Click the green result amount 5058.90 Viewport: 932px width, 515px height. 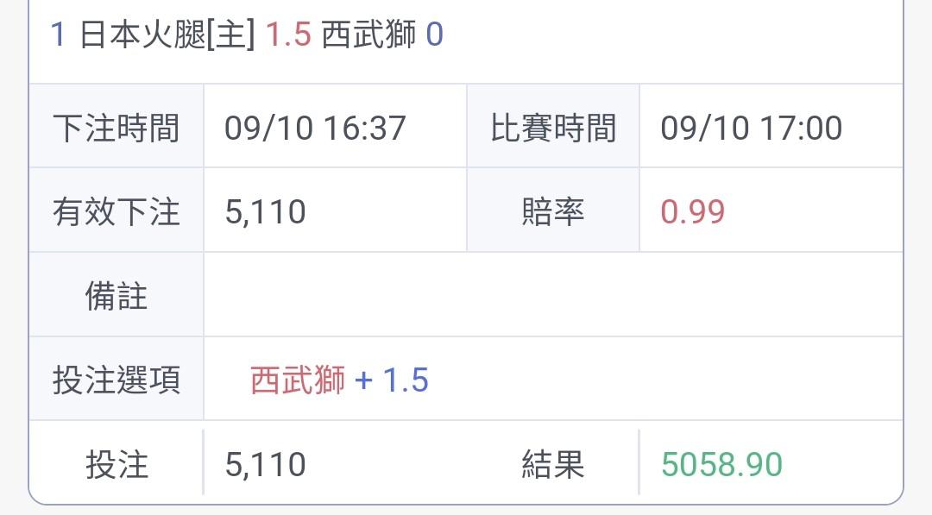point(721,464)
